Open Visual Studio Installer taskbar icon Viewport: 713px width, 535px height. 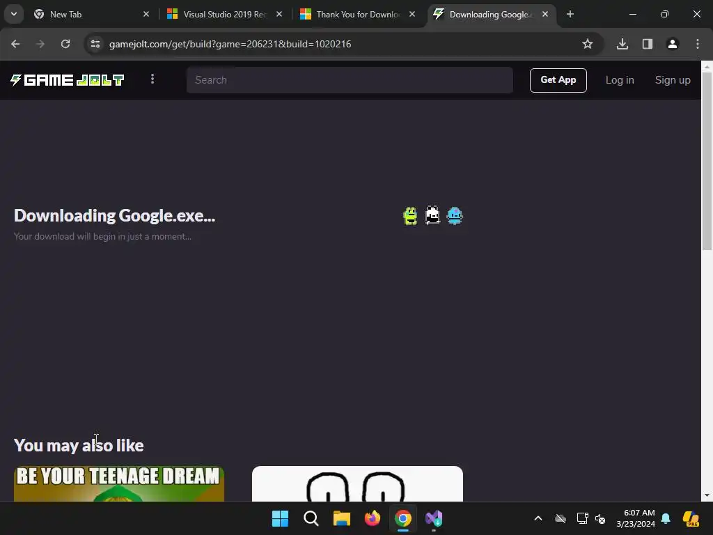pos(434,518)
